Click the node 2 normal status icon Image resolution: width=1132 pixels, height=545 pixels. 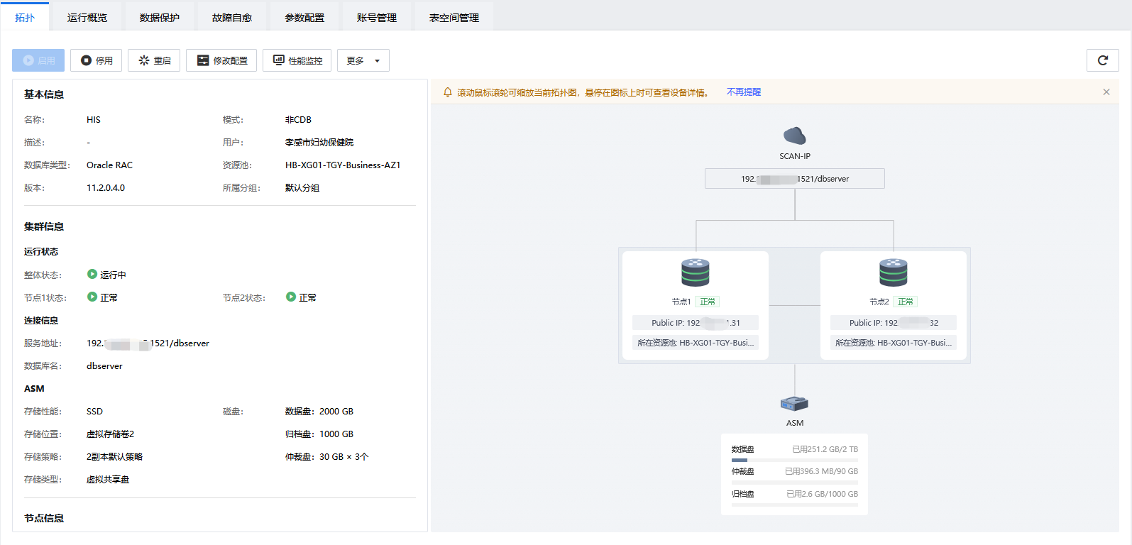[291, 297]
